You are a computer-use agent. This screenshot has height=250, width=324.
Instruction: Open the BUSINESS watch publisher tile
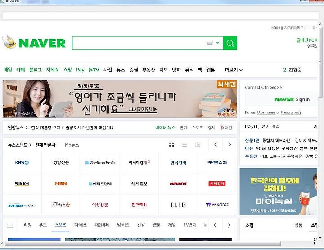(x=22, y=205)
